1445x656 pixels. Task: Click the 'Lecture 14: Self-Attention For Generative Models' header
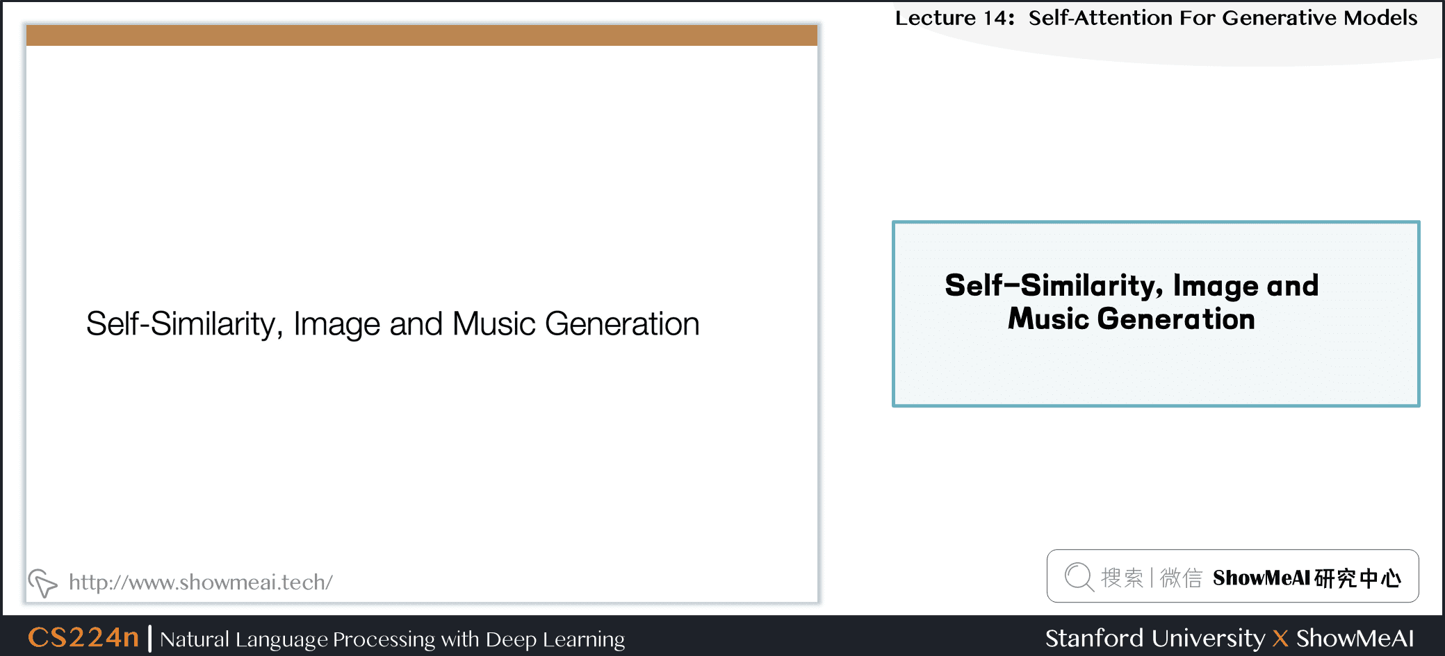point(1156,17)
